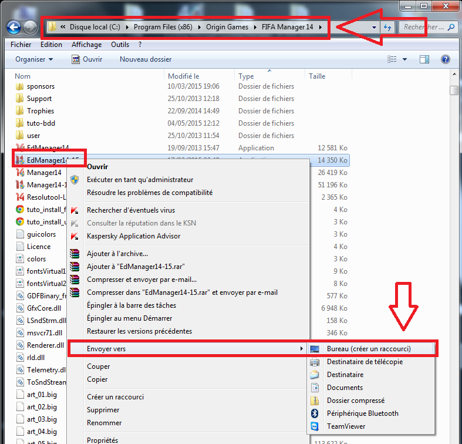
Task: Click the Bluetooth icon in Envoyer vers submenu
Action: (315, 413)
